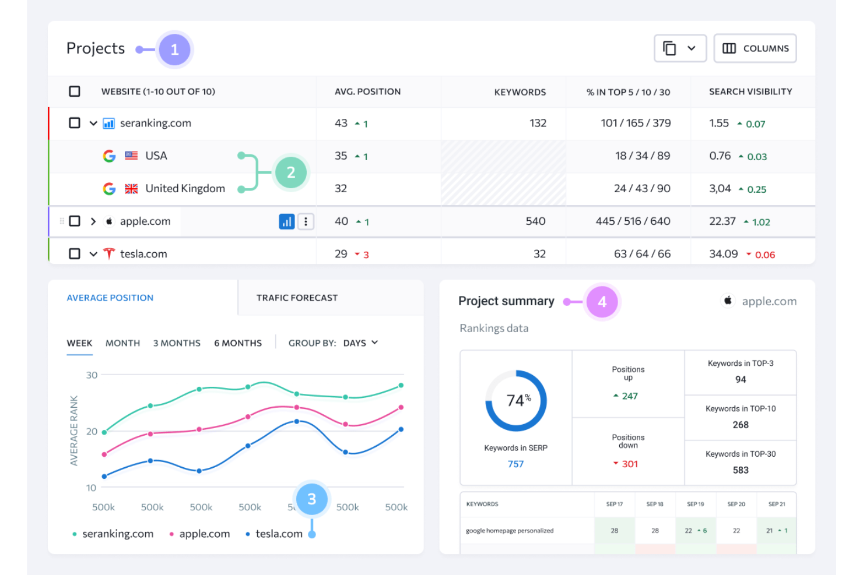Open the apple.com project name in the table
The height and width of the screenshot is (575, 863).
pos(145,221)
